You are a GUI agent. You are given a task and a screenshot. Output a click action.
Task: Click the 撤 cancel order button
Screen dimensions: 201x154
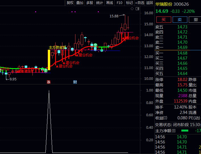click(195, 20)
